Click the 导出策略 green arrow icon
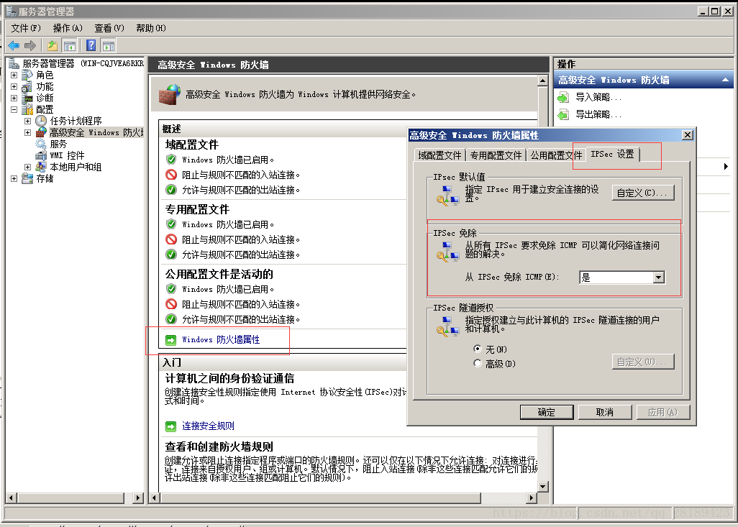Image resolution: width=738 pixels, height=527 pixels. 563,114
